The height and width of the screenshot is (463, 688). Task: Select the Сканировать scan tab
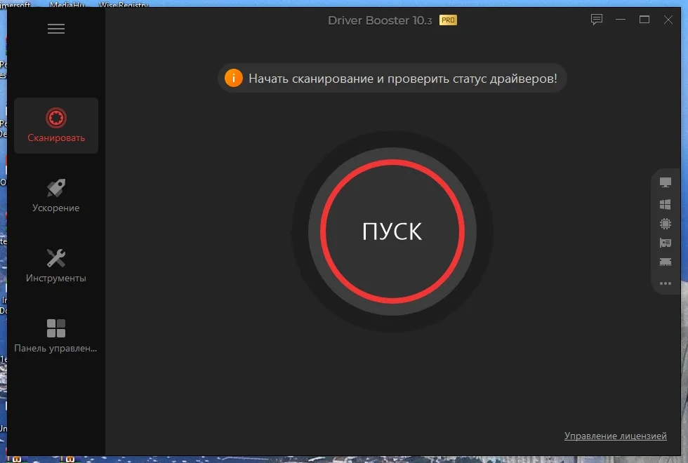56,126
